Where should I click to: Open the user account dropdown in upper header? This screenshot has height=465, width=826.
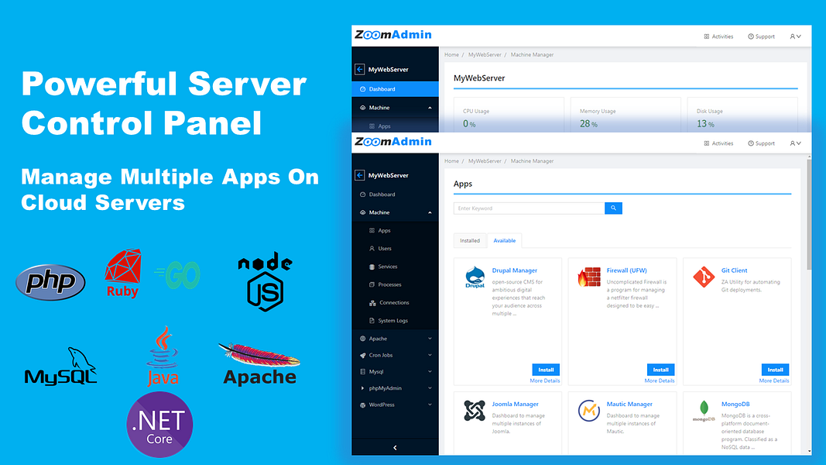[x=796, y=37]
